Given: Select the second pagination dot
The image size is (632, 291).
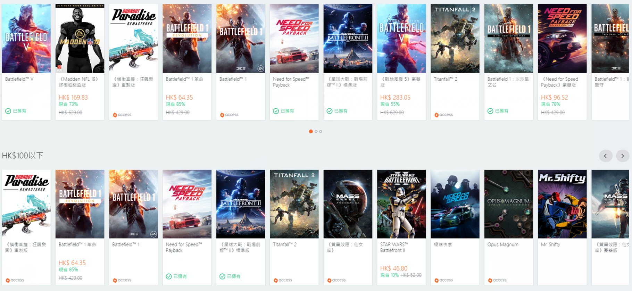Looking at the screenshot, I should [316, 131].
